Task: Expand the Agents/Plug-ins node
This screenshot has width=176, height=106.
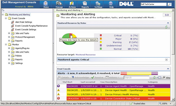Action: pyautogui.click(x=9, y=48)
